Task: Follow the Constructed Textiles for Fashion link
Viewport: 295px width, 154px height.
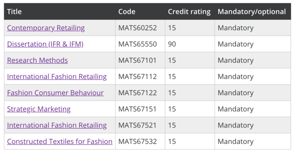Action: pos(60,141)
